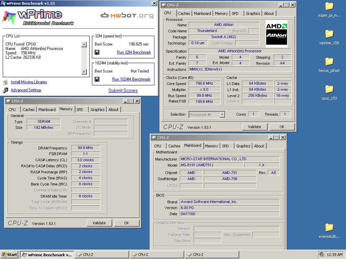
Task: Click Validate in the Memory tab window
Action: pos(99,223)
